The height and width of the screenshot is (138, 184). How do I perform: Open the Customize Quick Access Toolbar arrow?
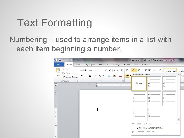point(73,60)
